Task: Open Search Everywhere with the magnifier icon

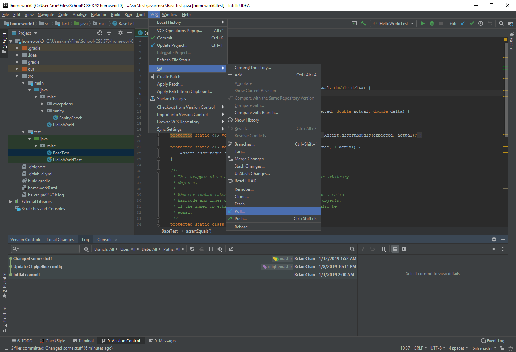Action: [501, 23]
